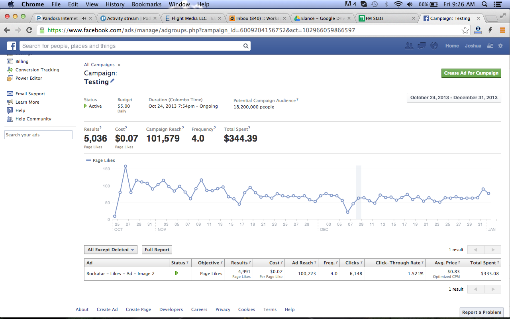Open the Apple menu

coord(11,4)
